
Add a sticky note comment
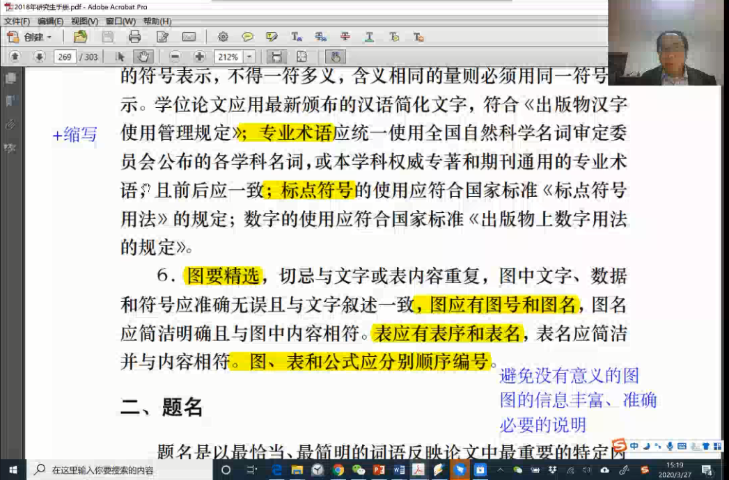tap(248, 37)
